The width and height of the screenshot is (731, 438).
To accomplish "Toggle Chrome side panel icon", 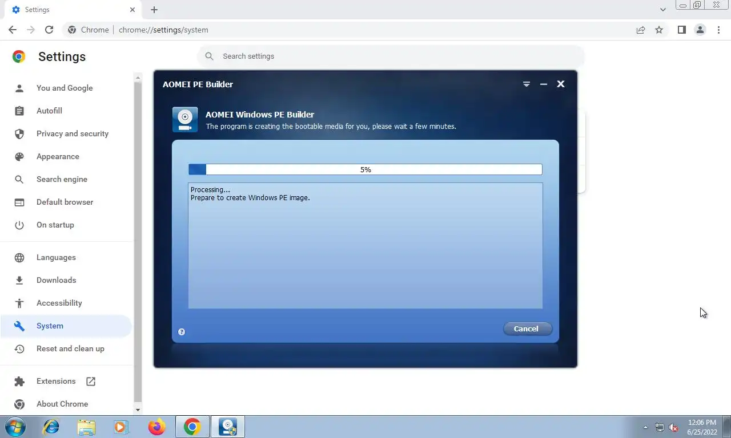I will (x=681, y=30).
